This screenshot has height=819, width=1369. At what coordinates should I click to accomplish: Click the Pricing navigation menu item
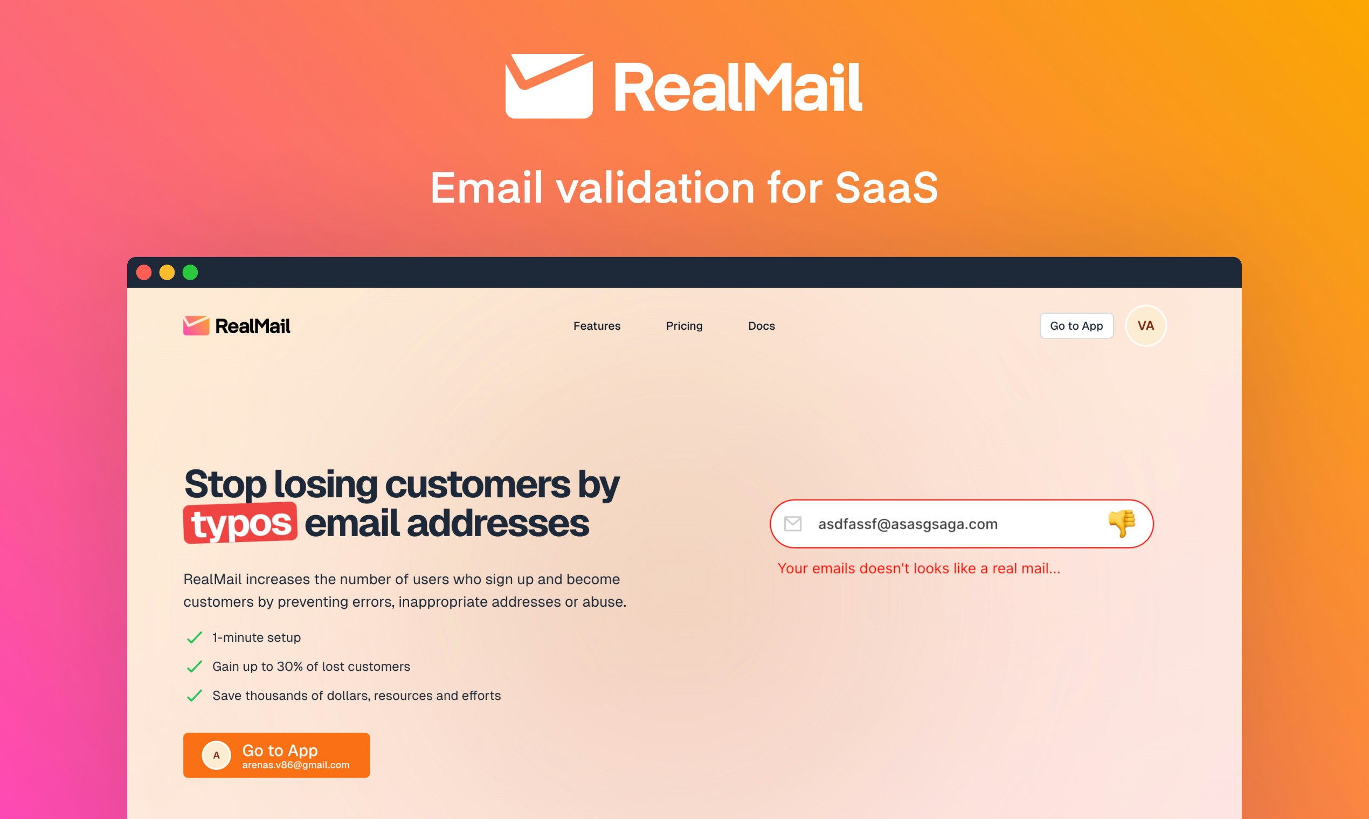point(682,325)
